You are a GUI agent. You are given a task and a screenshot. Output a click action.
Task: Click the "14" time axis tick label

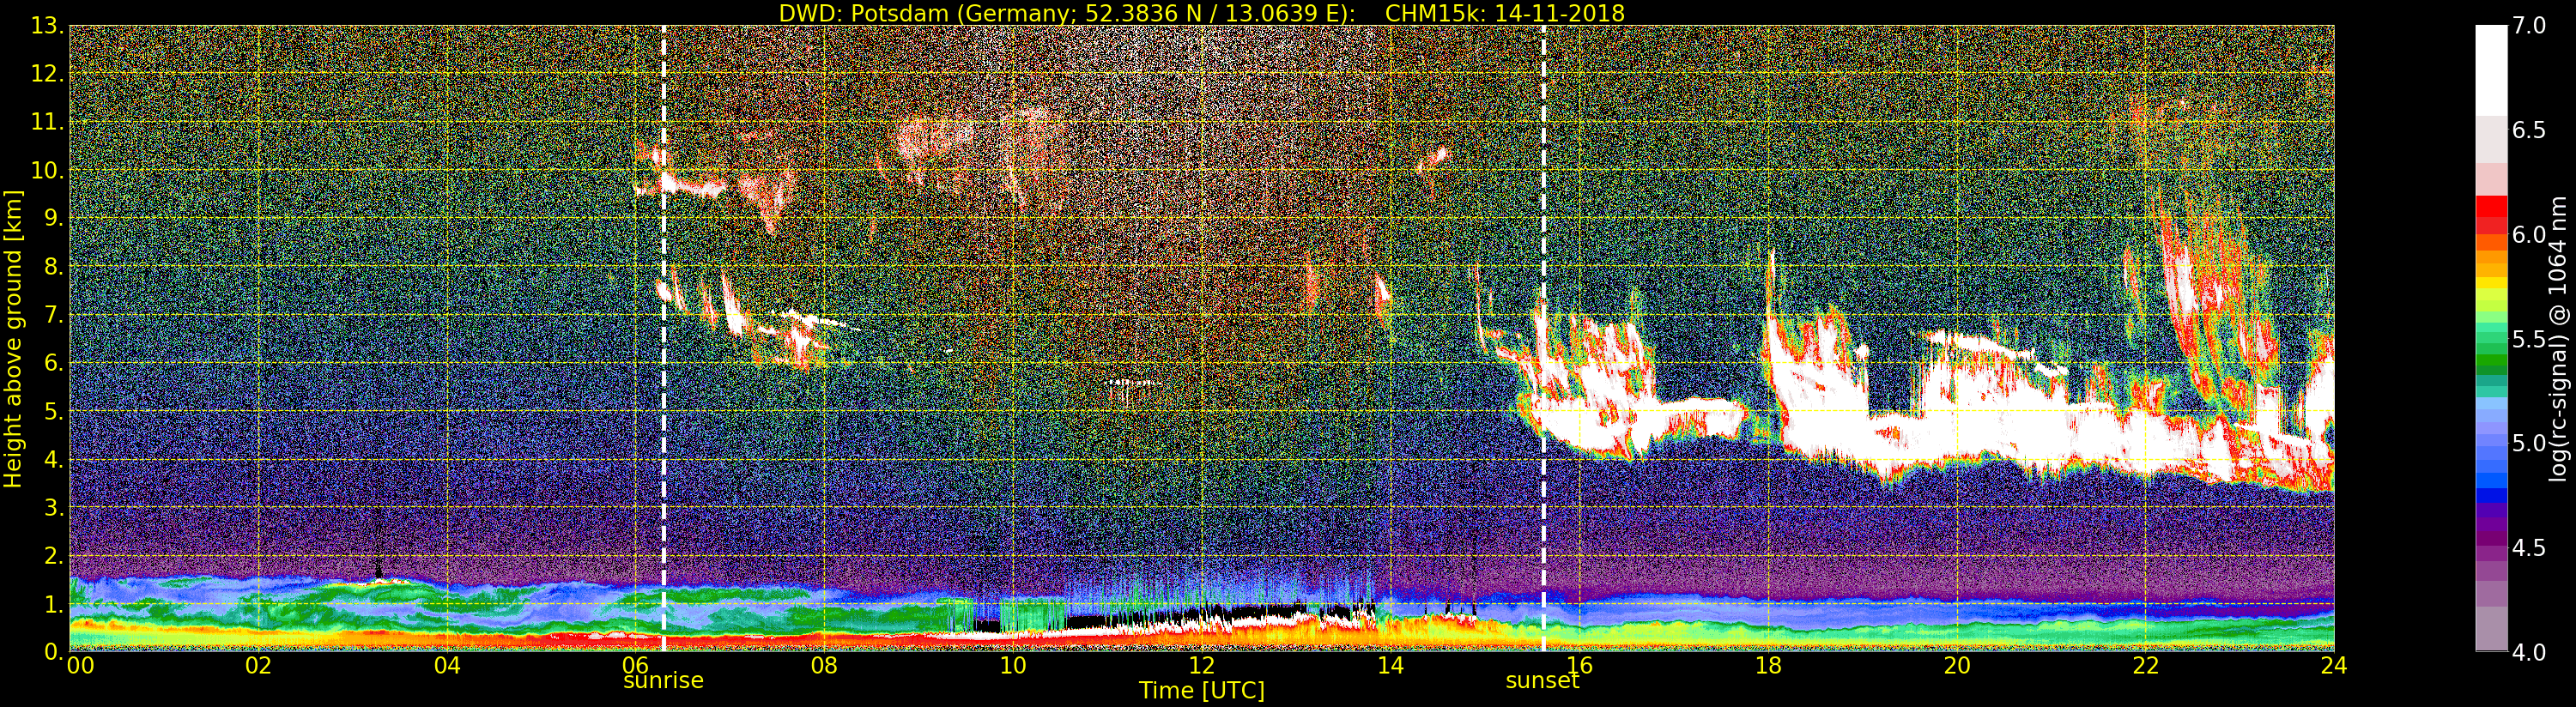coord(1390,665)
